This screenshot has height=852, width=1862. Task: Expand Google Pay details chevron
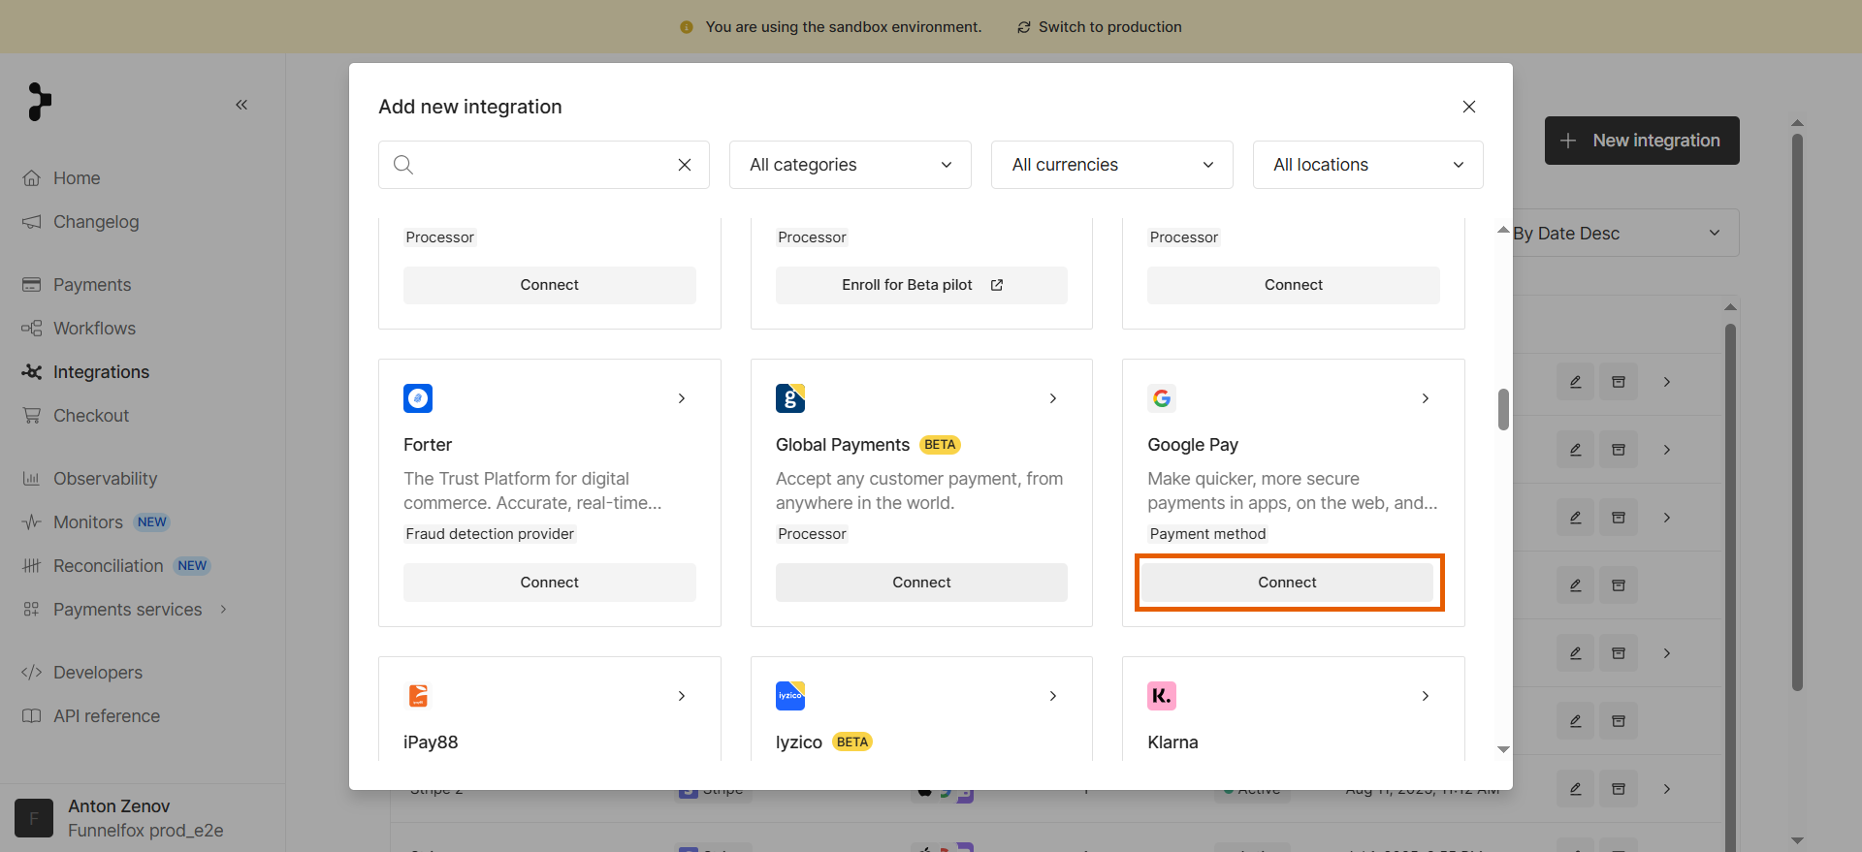coord(1426,398)
